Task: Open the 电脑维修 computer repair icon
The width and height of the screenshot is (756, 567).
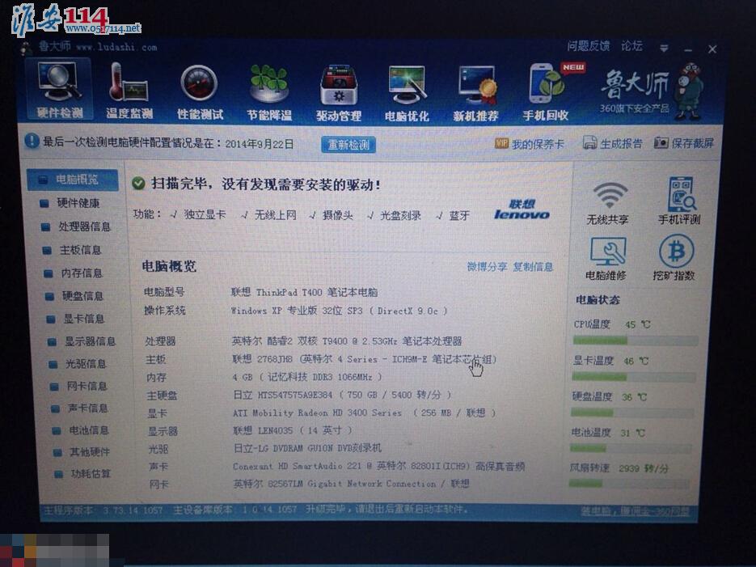Action: [606, 259]
